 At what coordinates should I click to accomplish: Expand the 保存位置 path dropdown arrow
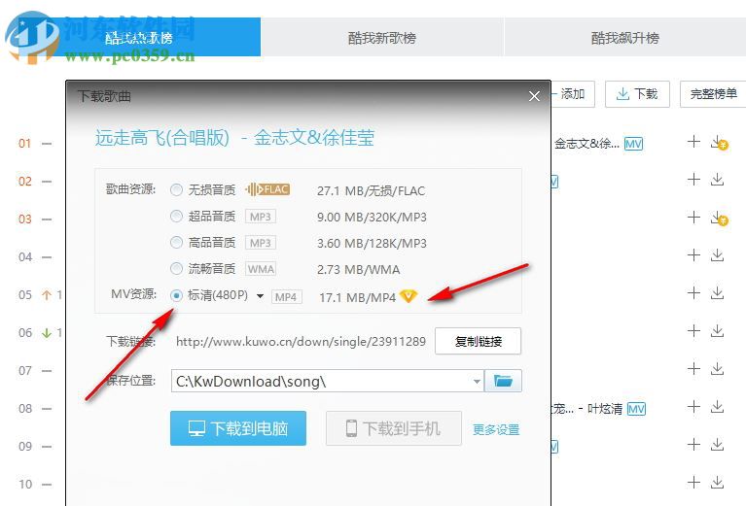(x=477, y=382)
